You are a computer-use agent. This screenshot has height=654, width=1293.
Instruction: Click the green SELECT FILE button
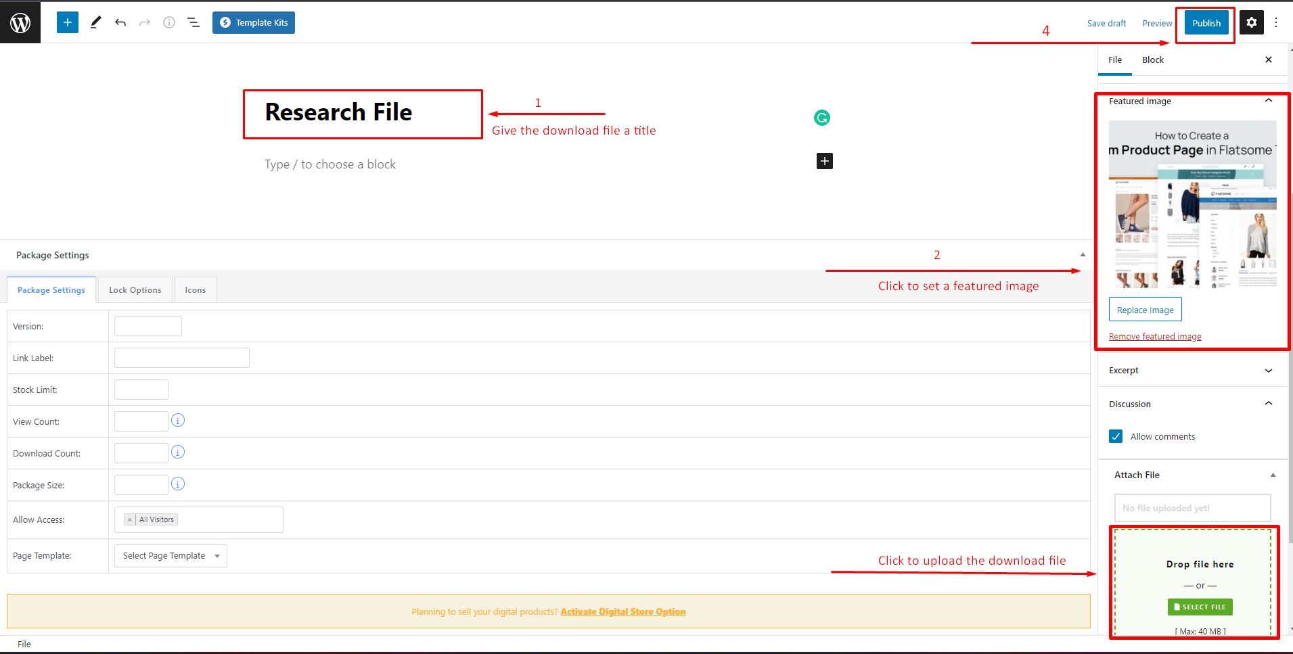point(1200,607)
